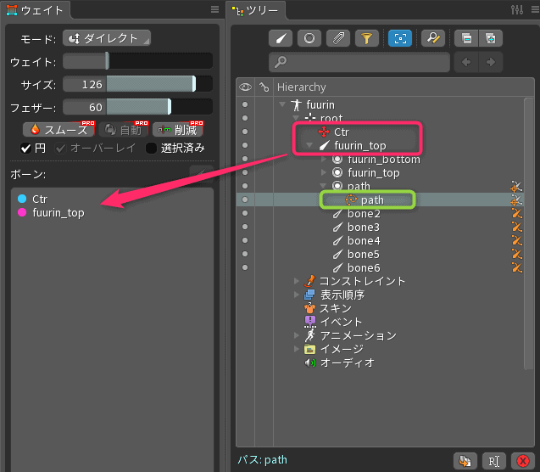The width and height of the screenshot is (540, 472).
Task: Click the 削減 button
Action: (x=178, y=130)
